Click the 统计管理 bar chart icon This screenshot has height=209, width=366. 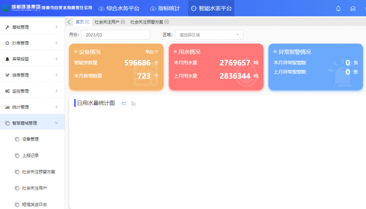tap(7, 107)
